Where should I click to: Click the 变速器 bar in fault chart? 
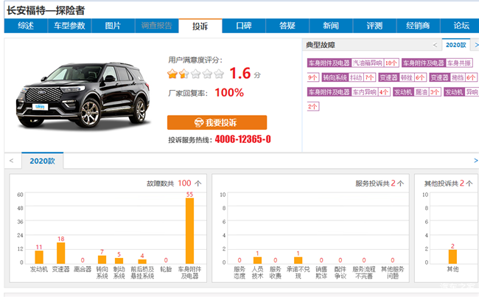coord(60,253)
